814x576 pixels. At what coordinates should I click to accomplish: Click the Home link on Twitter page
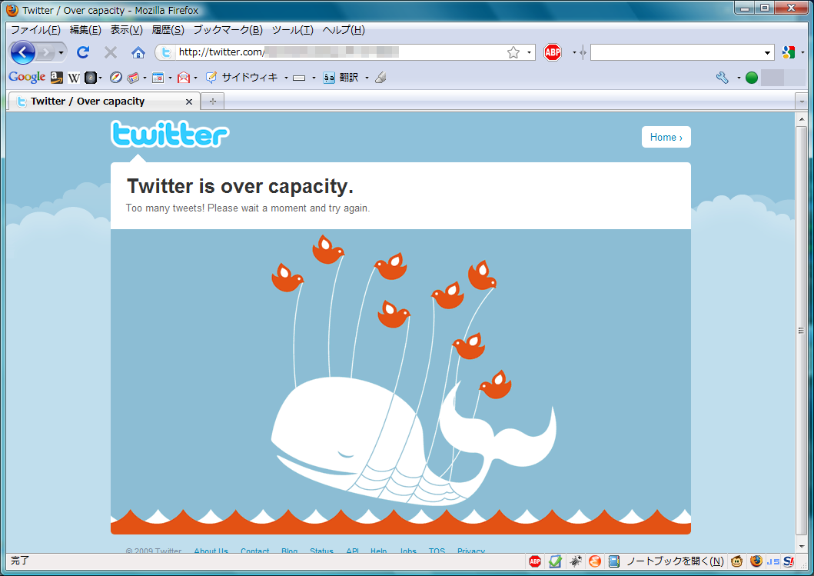coord(666,137)
